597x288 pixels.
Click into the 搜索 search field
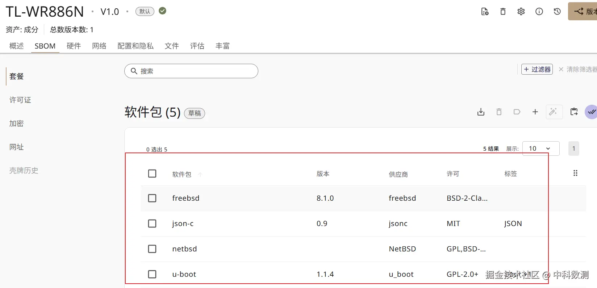coord(196,71)
